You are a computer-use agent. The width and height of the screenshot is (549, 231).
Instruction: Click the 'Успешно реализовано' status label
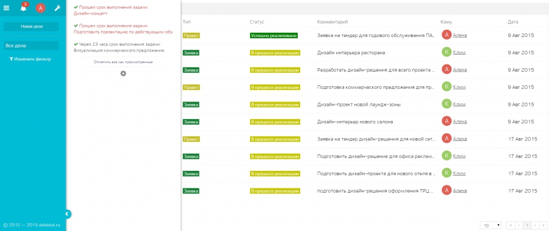[x=274, y=36]
